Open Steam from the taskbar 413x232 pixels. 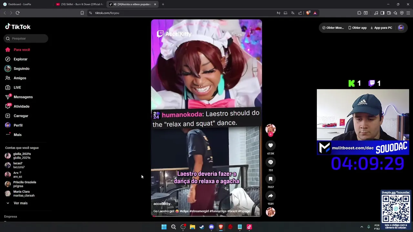(x=202, y=227)
